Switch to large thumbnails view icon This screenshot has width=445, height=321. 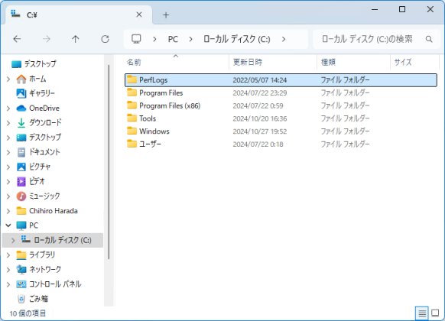(x=435, y=313)
